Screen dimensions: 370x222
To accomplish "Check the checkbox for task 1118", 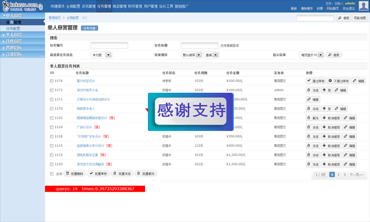I will pyautogui.click(x=52, y=137).
